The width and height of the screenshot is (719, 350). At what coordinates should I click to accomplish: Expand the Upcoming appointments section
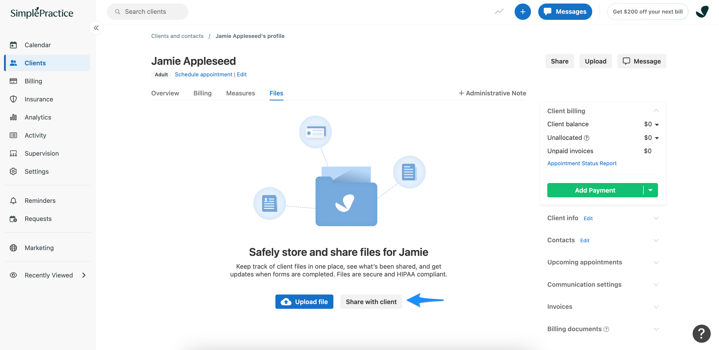656,262
